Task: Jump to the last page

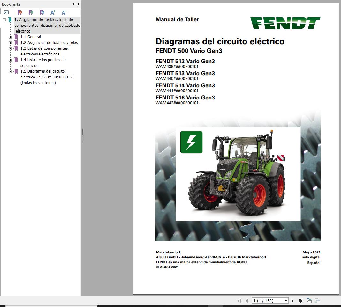Action: click(300, 301)
